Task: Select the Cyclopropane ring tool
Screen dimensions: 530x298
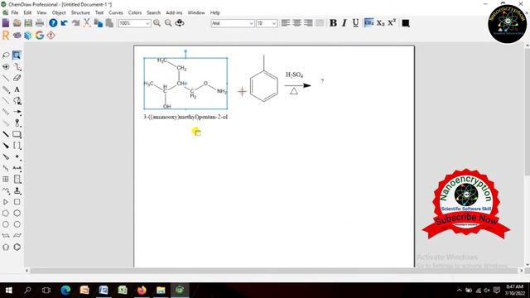Action: click(6, 202)
